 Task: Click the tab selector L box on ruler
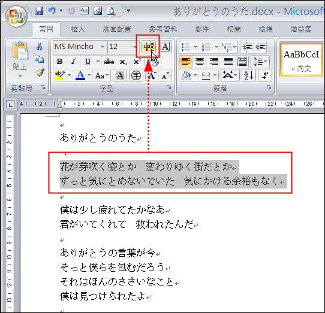pos(10,105)
